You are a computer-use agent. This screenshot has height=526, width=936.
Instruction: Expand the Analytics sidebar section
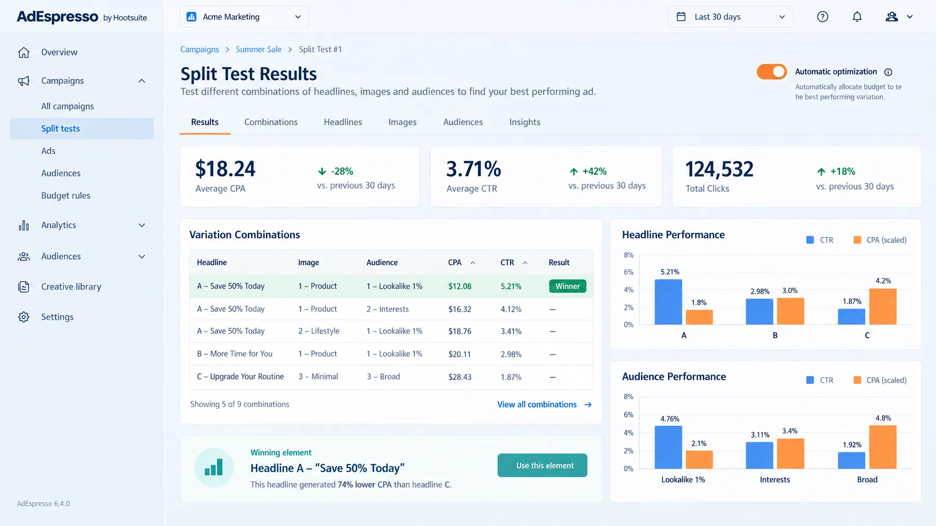pyautogui.click(x=141, y=226)
